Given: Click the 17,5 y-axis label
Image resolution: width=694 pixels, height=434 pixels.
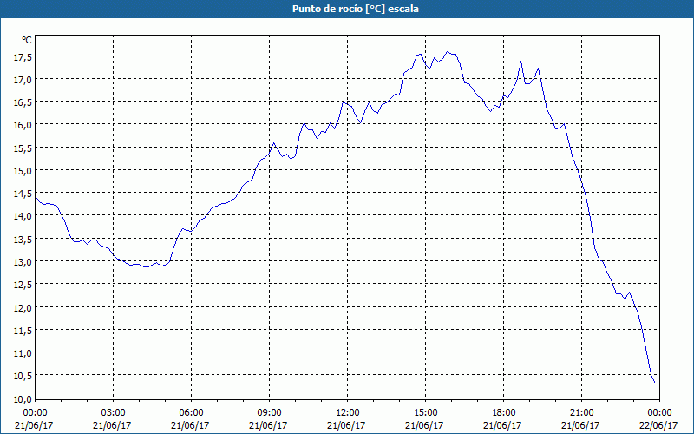Looking at the screenshot, I should [x=23, y=57].
